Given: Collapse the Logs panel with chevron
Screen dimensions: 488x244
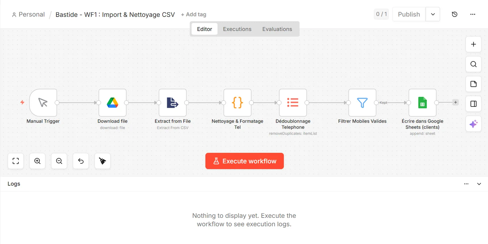Looking at the screenshot, I should tap(479, 184).
